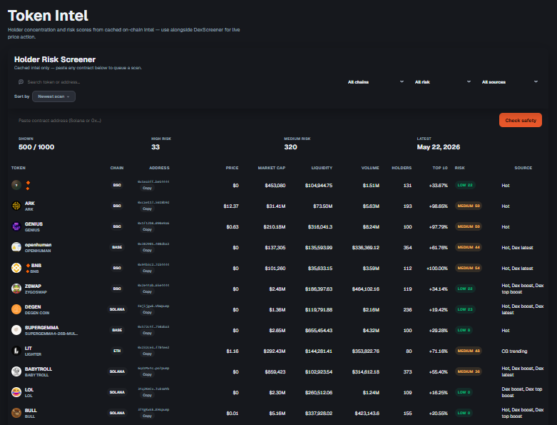
Task: Click the BSC chain badge for GENIUS
Action: coord(117,226)
